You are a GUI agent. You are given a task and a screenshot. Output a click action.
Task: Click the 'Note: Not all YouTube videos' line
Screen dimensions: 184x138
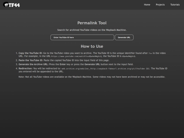point(92,77)
